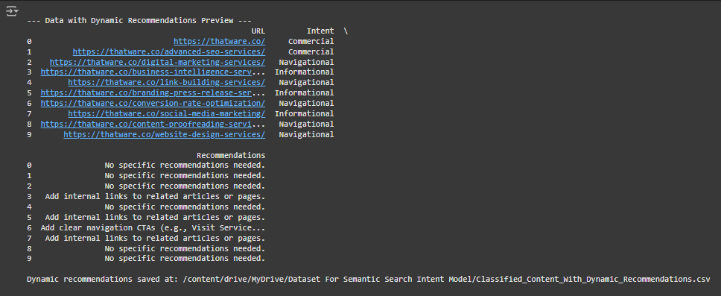This screenshot has width=721, height=296.
Task: Click the 'Recommendations' column header
Action: [x=231, y=156]
